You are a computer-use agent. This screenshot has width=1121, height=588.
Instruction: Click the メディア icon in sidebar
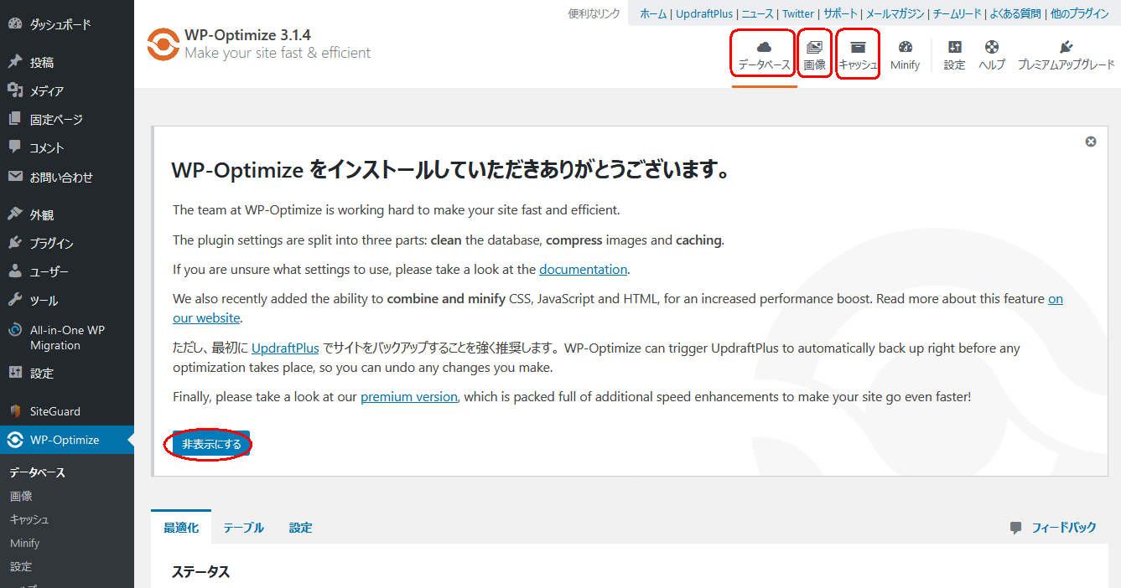click(15, 90)
